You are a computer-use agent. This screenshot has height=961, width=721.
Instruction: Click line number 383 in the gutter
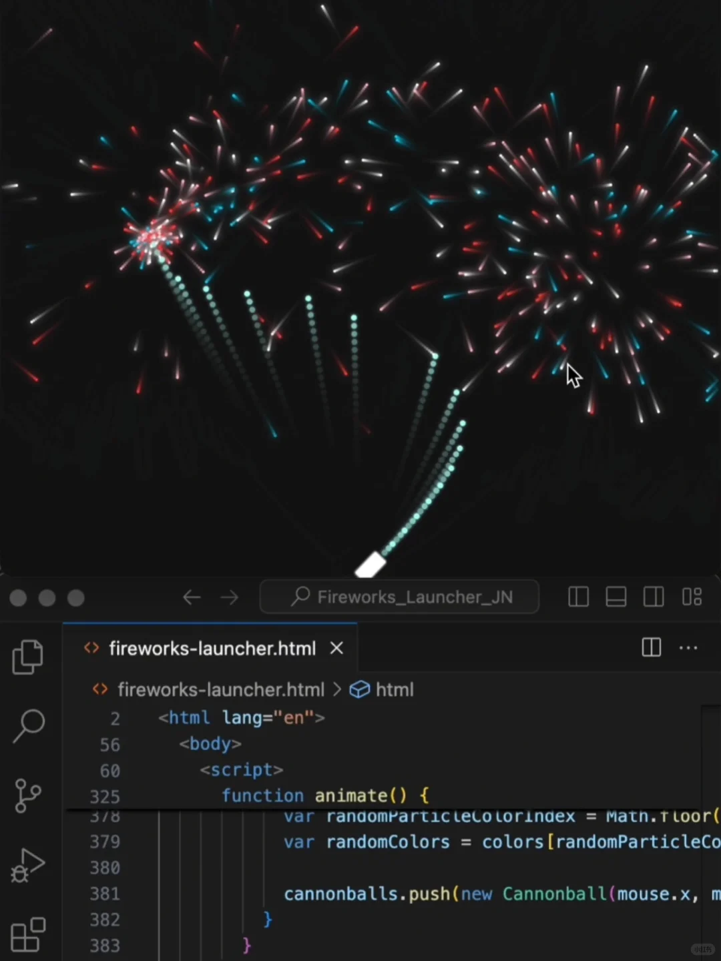coord(105,946)
